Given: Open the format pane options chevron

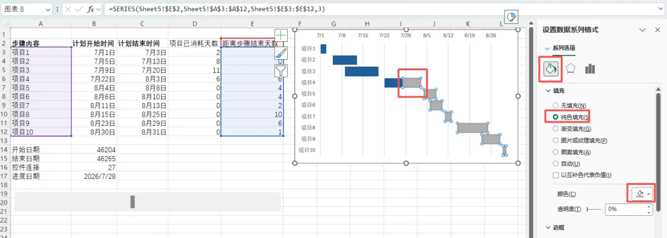Looking at the screenshot, I should 643,30.
